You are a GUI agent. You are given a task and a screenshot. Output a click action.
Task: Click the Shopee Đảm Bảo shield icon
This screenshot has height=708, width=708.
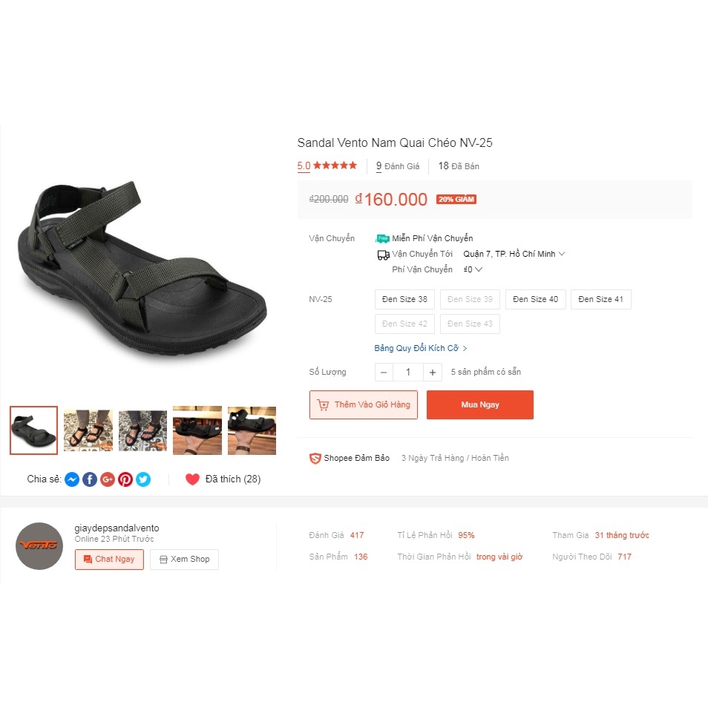point(315,459)
